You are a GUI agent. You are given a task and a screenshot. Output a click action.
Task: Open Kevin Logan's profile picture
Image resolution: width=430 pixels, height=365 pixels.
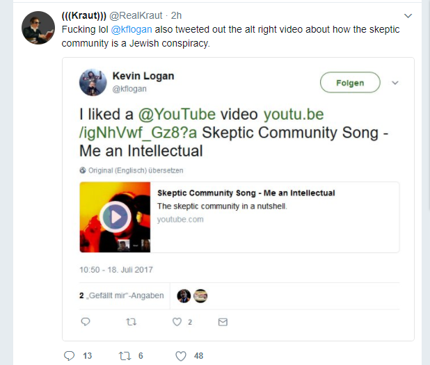tap(93, 83)
